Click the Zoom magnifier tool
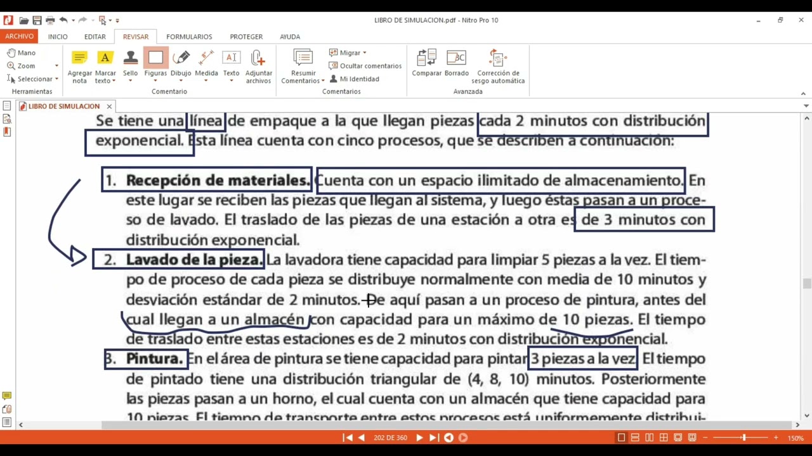The image size is (812, 456). (x=21, y=66)
